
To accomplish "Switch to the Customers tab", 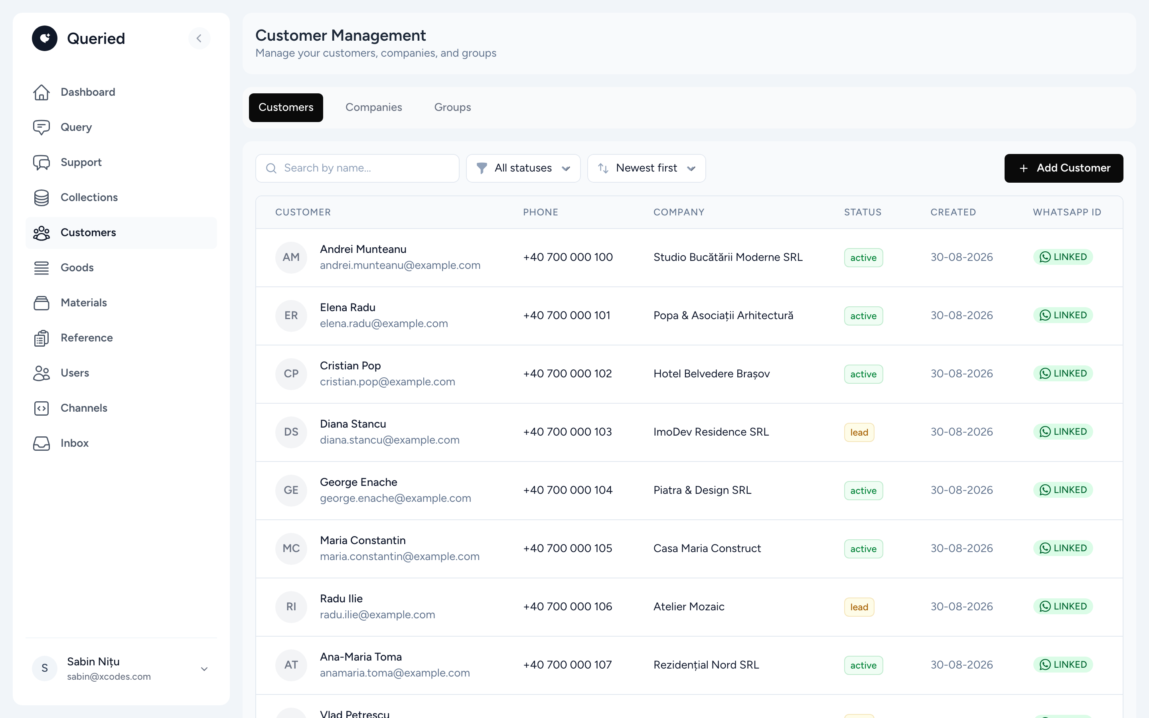I will (286, 107).
